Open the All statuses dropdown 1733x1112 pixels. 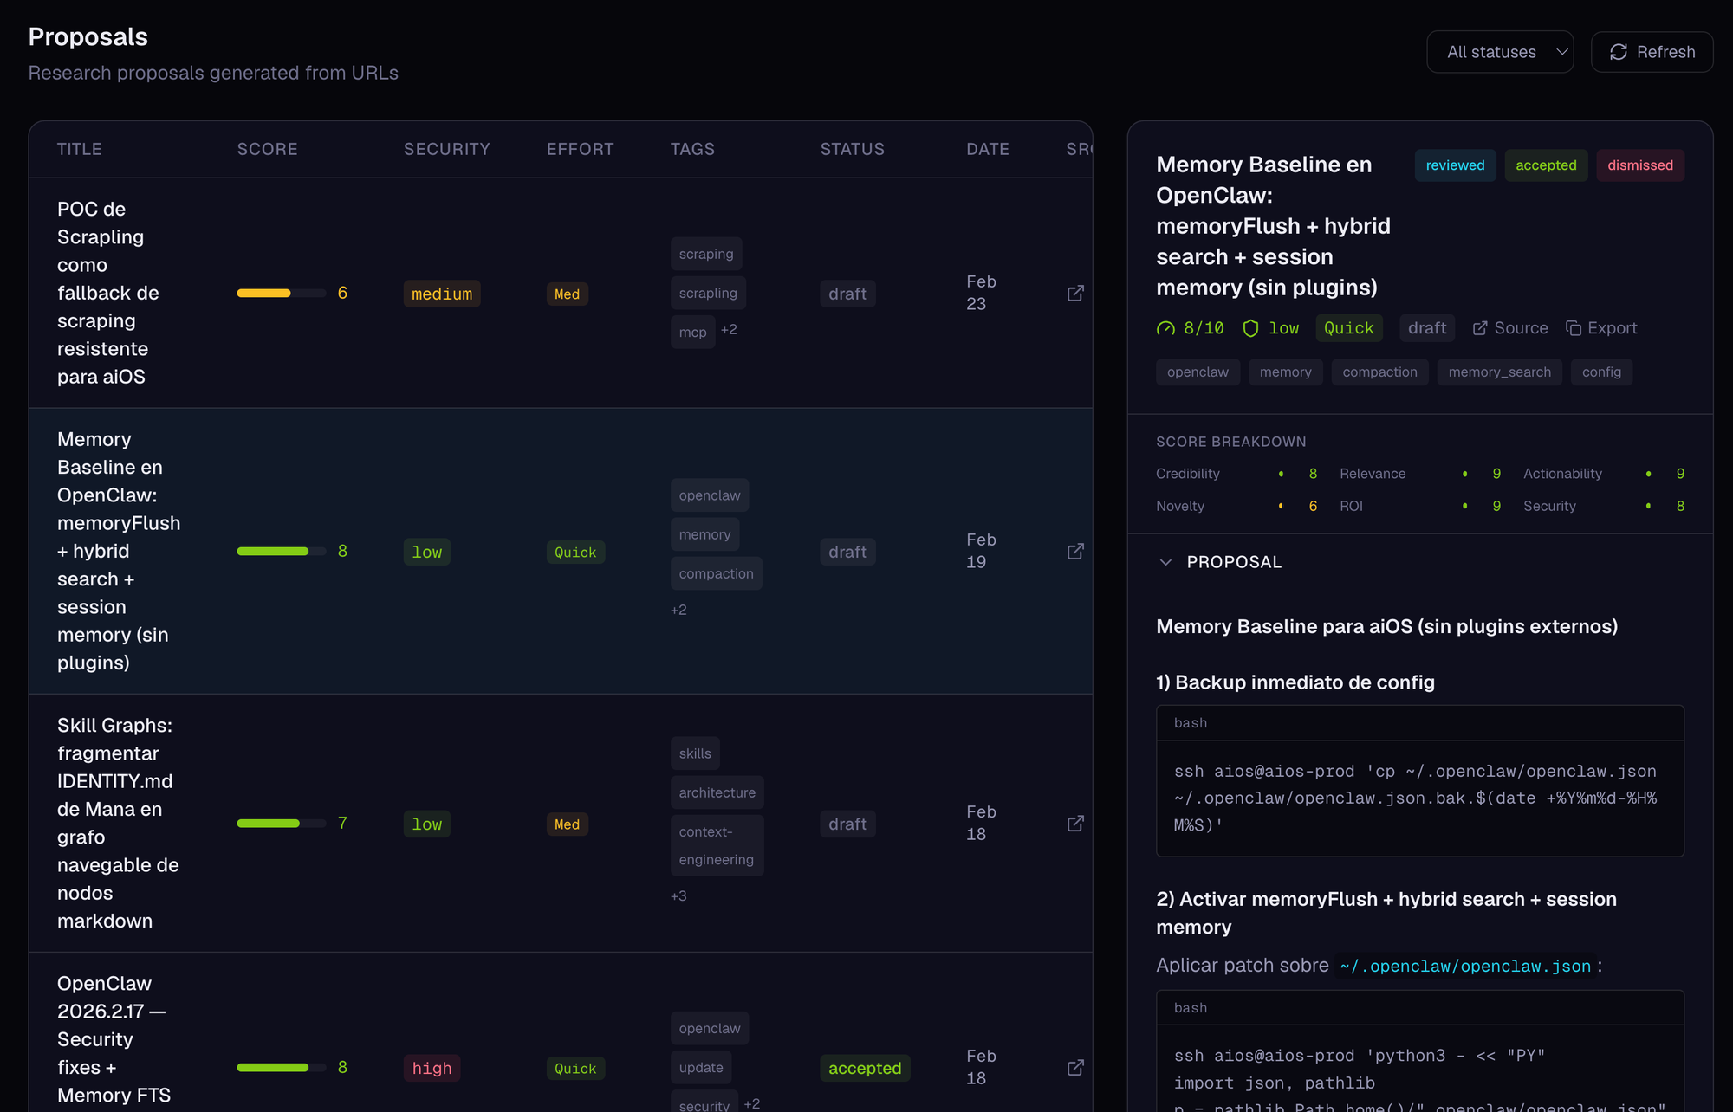(1500, 52)
